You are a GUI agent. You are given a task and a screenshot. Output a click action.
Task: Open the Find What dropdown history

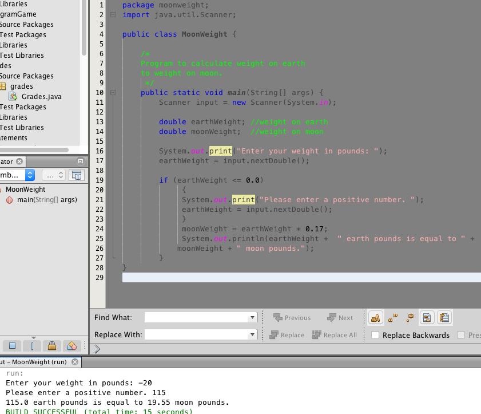[252, 318]
